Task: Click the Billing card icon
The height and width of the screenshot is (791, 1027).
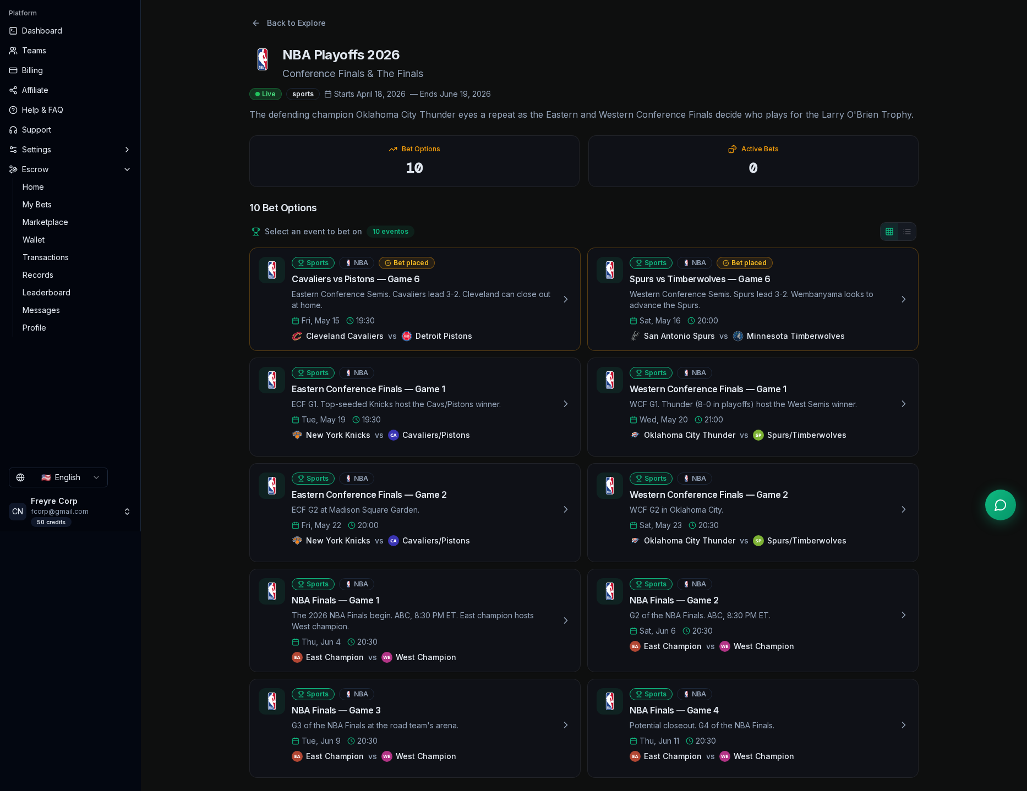Action: 13,70
